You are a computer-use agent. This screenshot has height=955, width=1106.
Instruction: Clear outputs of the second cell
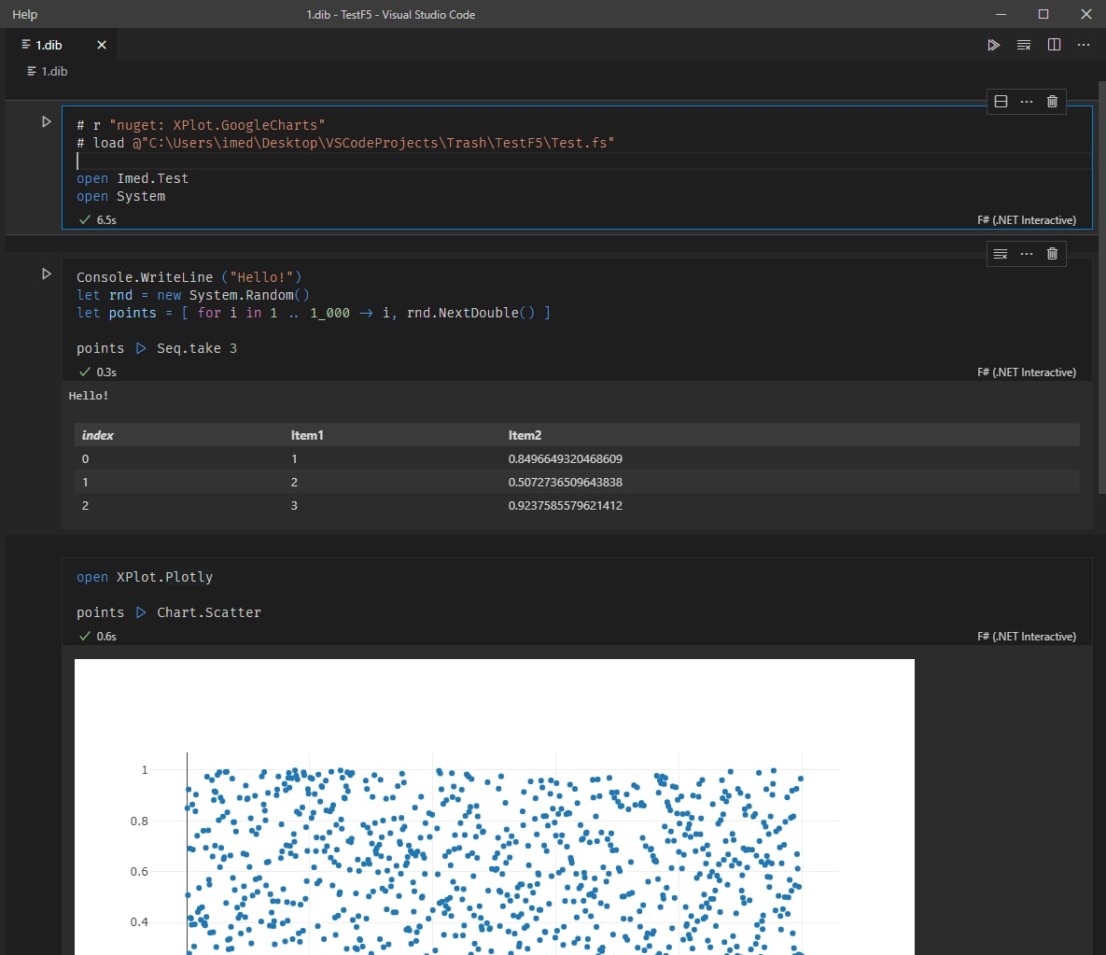point(1001,254)
